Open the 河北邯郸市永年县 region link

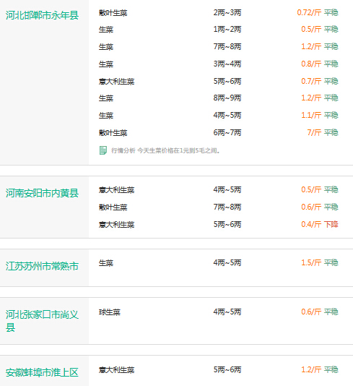(x=42, y=15)
